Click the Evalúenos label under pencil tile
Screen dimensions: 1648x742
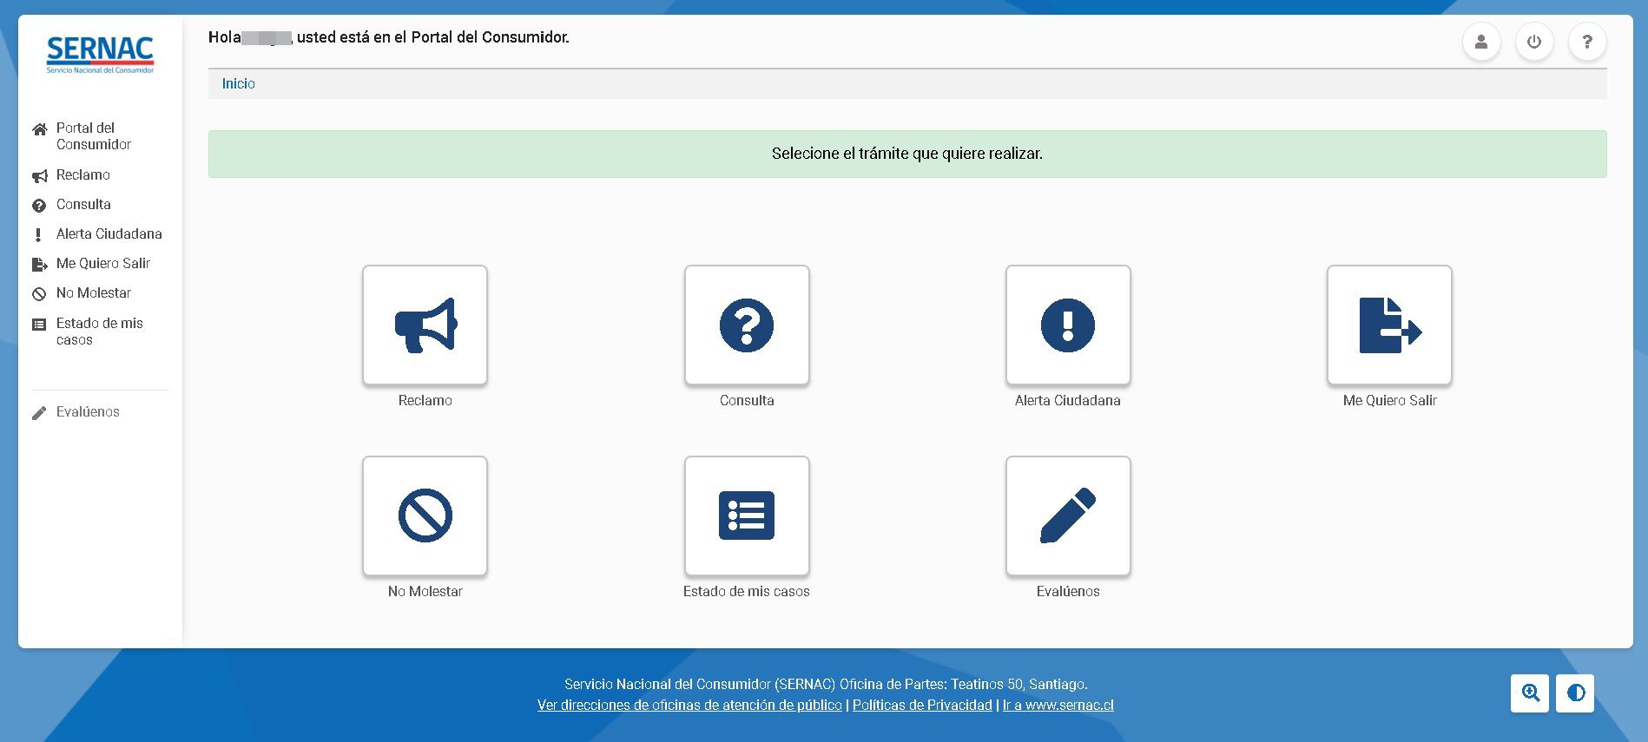(1068, 591)
